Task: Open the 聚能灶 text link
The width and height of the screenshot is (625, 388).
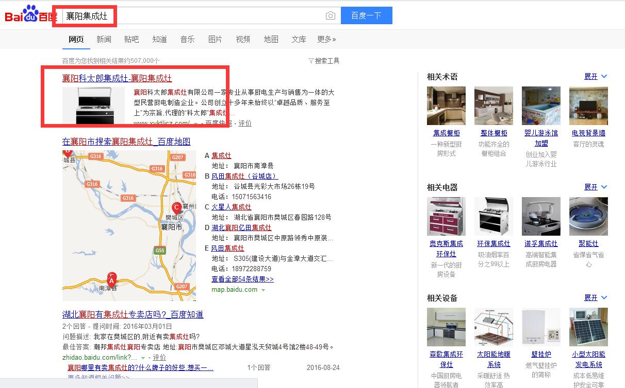Action: click(589, 243)
